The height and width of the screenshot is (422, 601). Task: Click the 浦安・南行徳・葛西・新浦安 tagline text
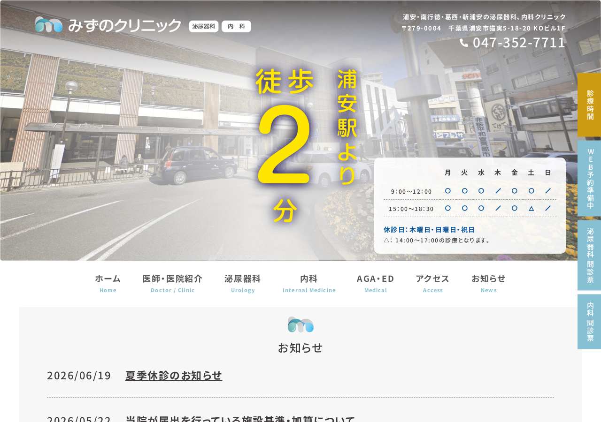click(484, 17)
